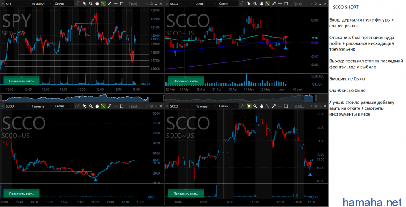Select rectangle tool in SCCO Day chart
406x207 pixels.
click(286, 4)
